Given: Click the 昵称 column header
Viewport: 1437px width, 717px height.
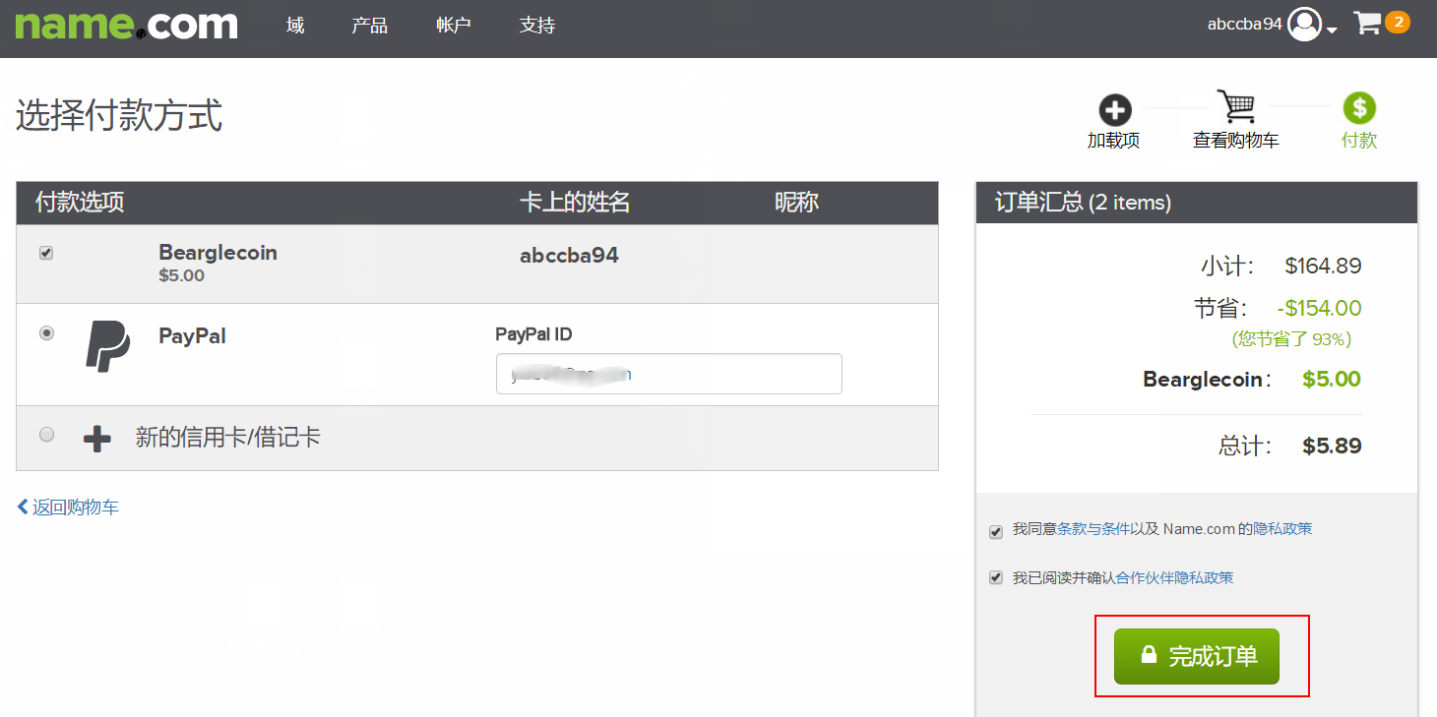Looking at the screenshot, I should point(796,203).
